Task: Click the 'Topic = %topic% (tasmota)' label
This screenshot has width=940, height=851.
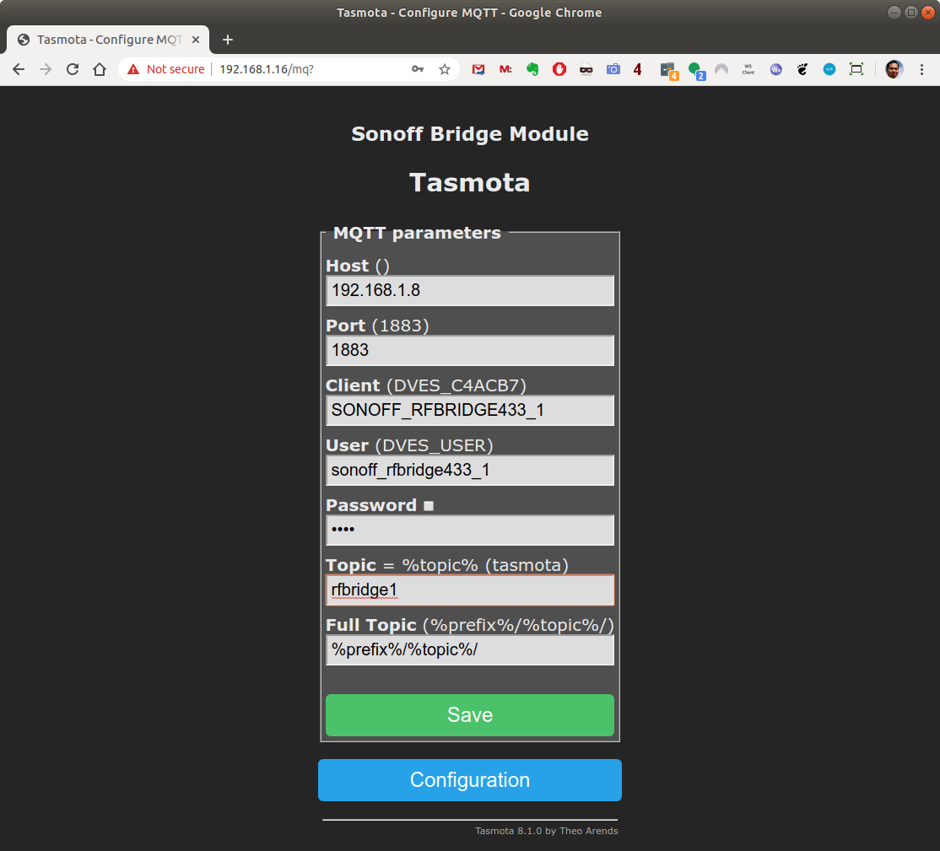Action: [x=447, y=565]
